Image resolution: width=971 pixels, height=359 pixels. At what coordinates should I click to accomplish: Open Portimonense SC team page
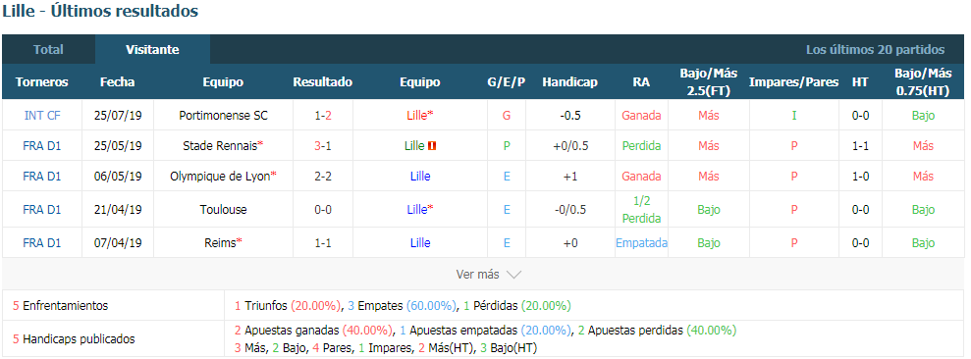tap(223, 116)
